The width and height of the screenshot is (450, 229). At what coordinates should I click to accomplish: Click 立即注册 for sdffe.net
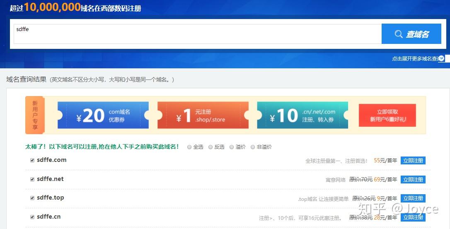coord(413,179)
